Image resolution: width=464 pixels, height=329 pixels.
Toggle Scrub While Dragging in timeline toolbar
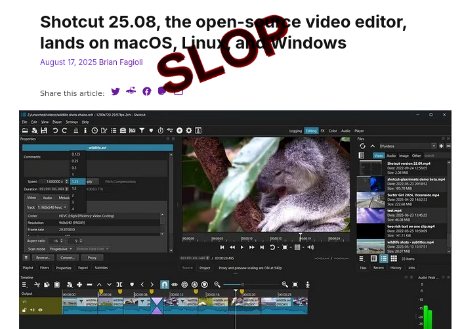175,284
